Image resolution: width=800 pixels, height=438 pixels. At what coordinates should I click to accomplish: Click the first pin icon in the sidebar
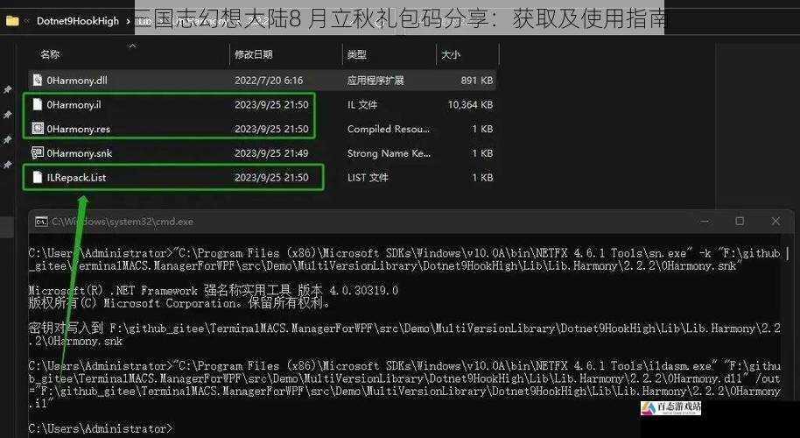(x=8, y=89)
